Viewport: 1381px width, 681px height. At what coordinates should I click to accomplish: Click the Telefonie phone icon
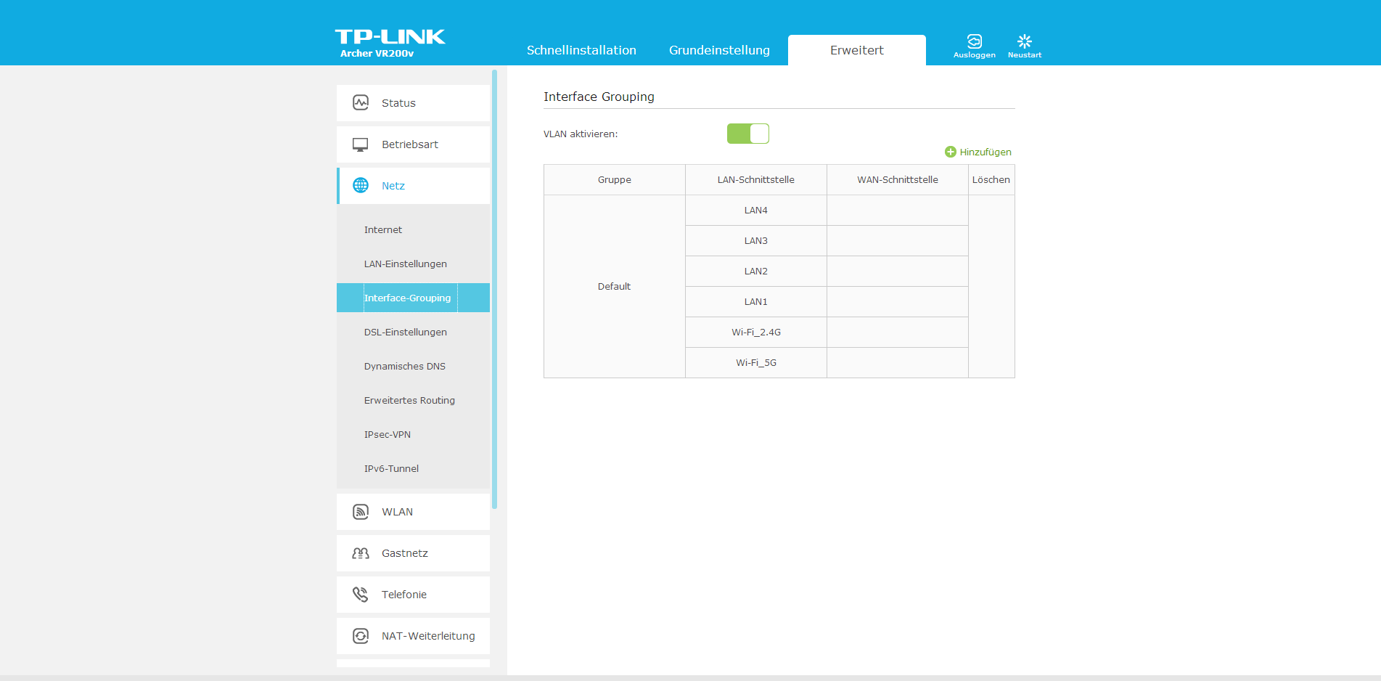click(361, 595)
